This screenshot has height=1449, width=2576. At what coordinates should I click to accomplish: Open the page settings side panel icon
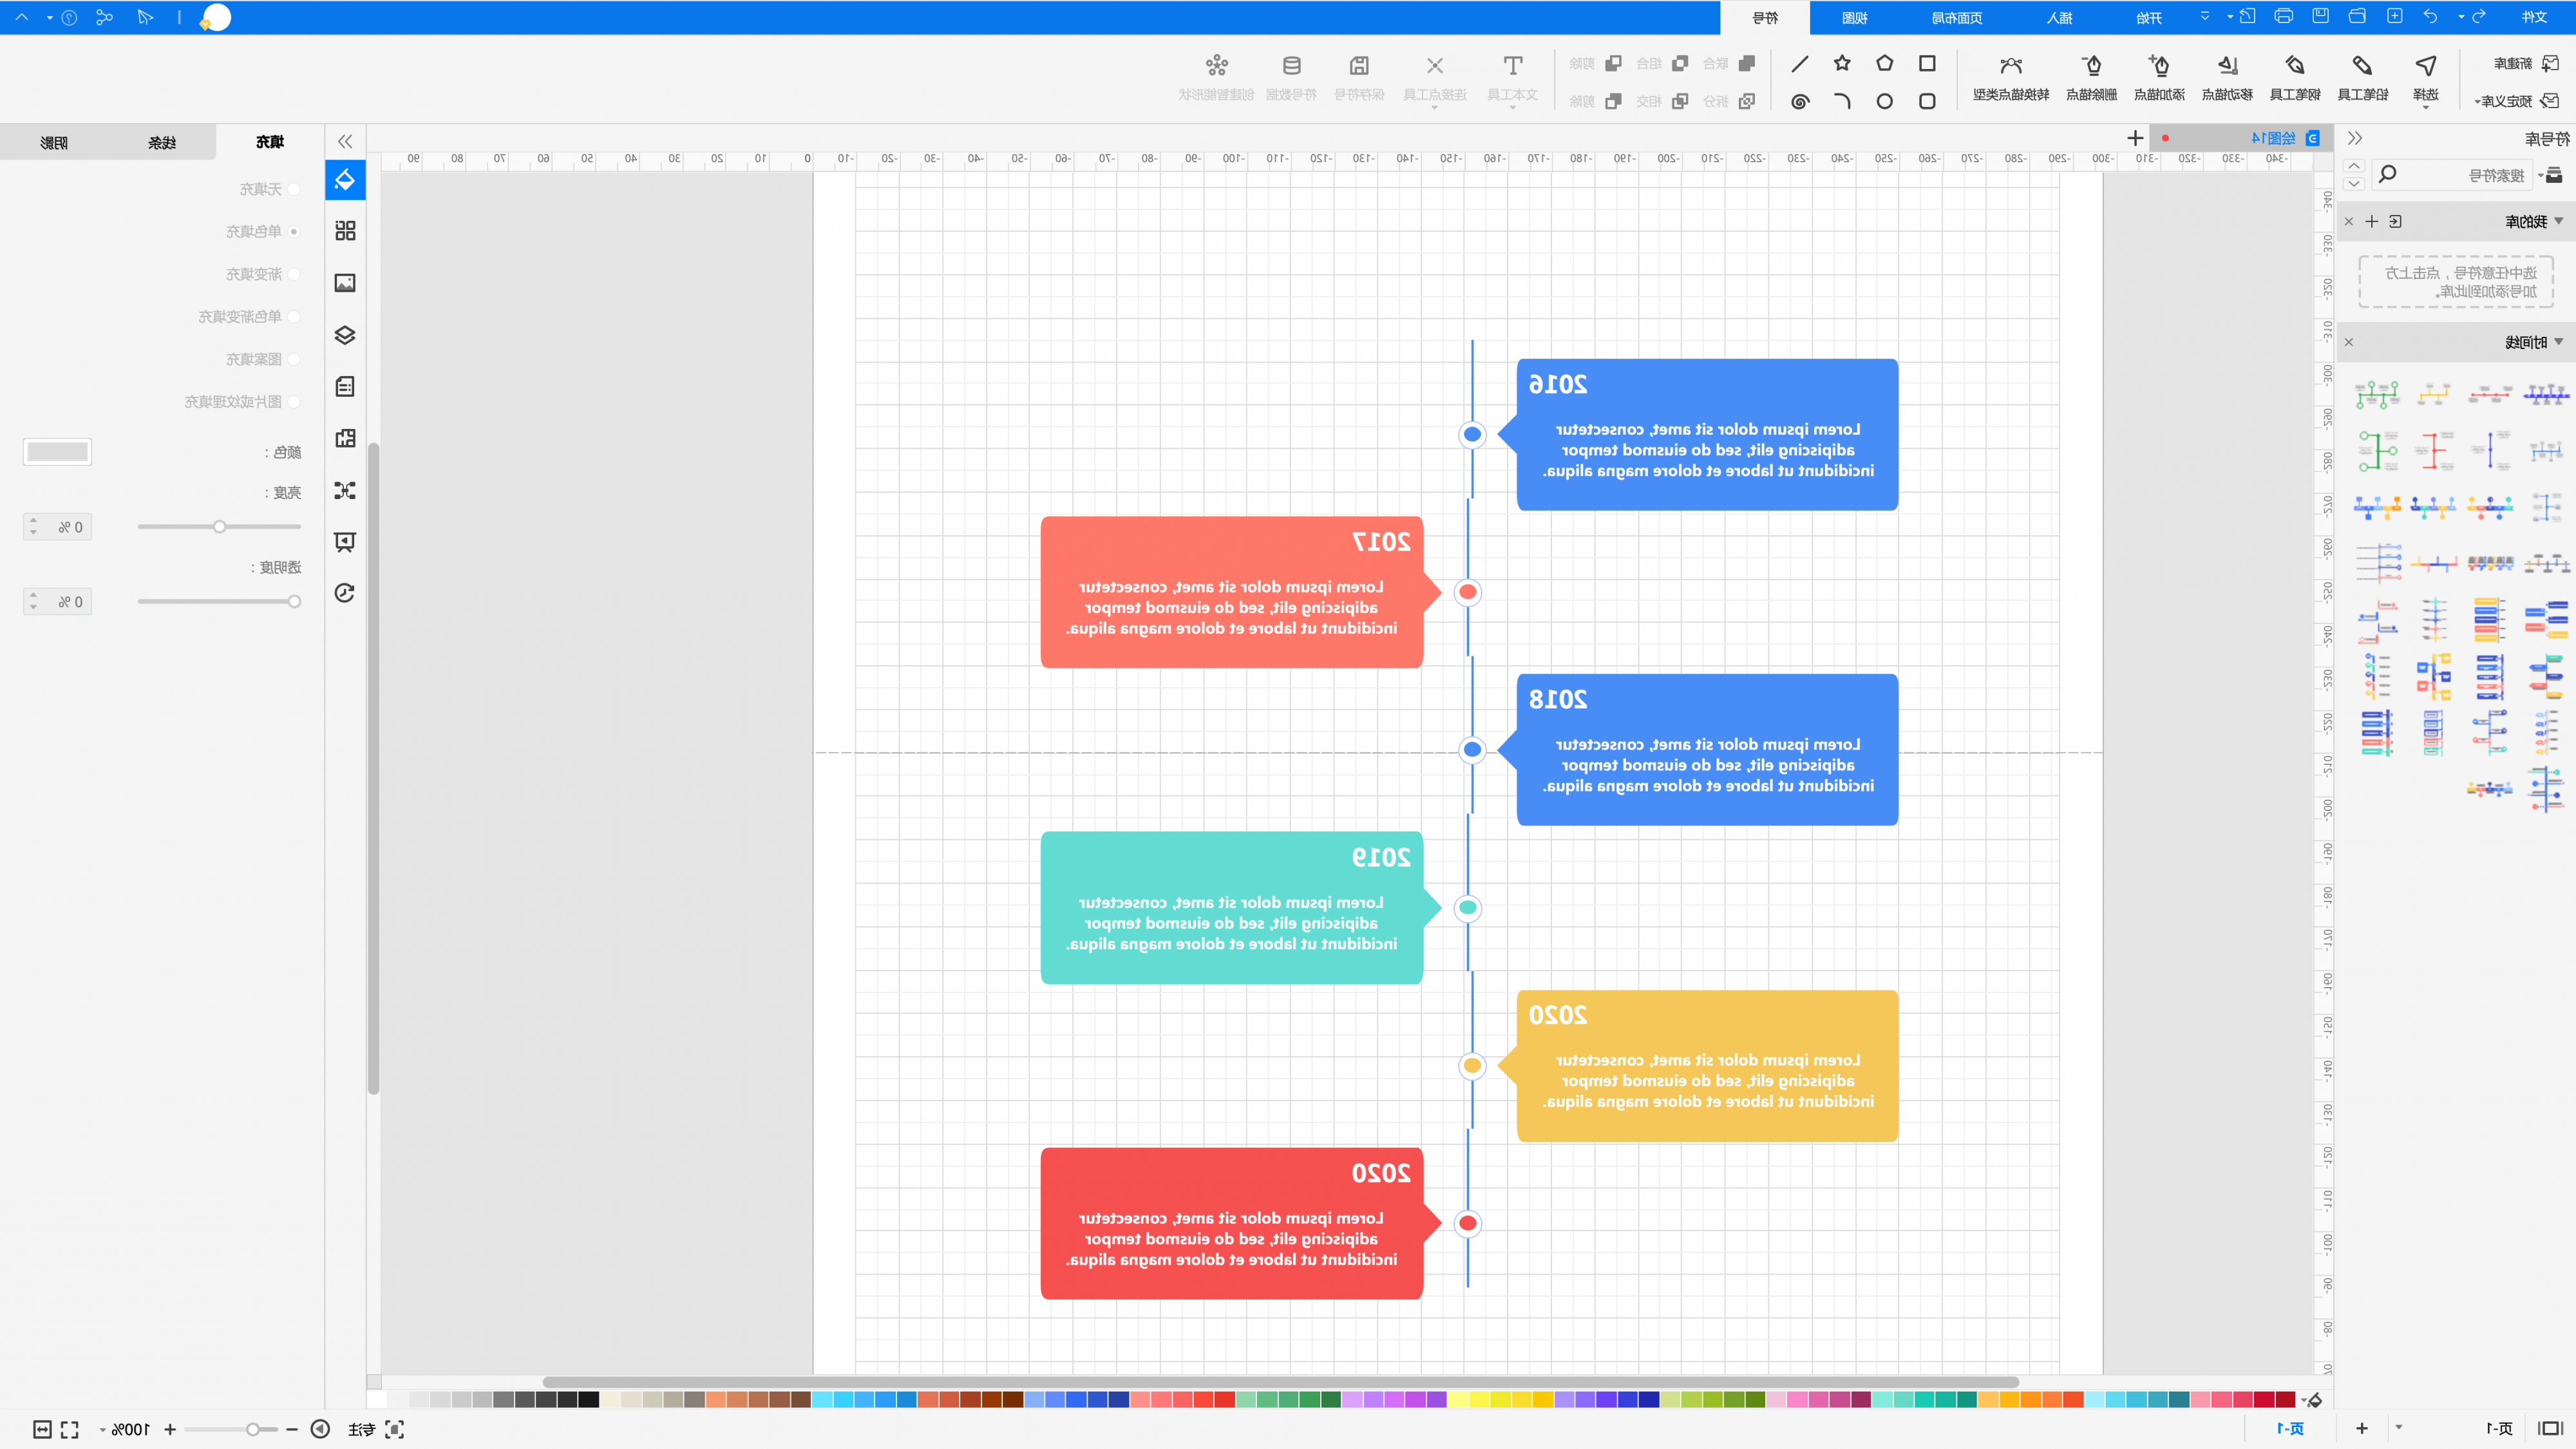(x=345, y=386)
